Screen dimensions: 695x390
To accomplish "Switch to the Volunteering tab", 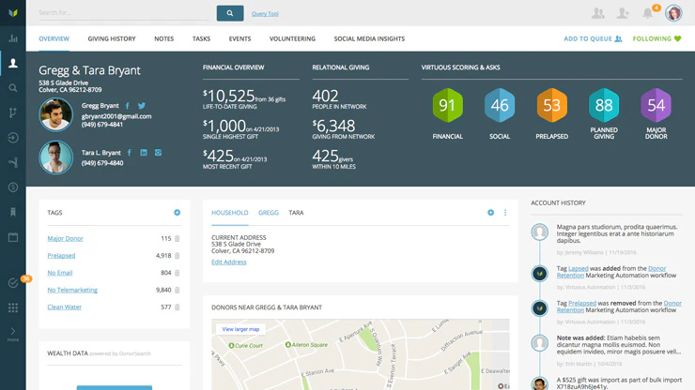I will (292, 39).
